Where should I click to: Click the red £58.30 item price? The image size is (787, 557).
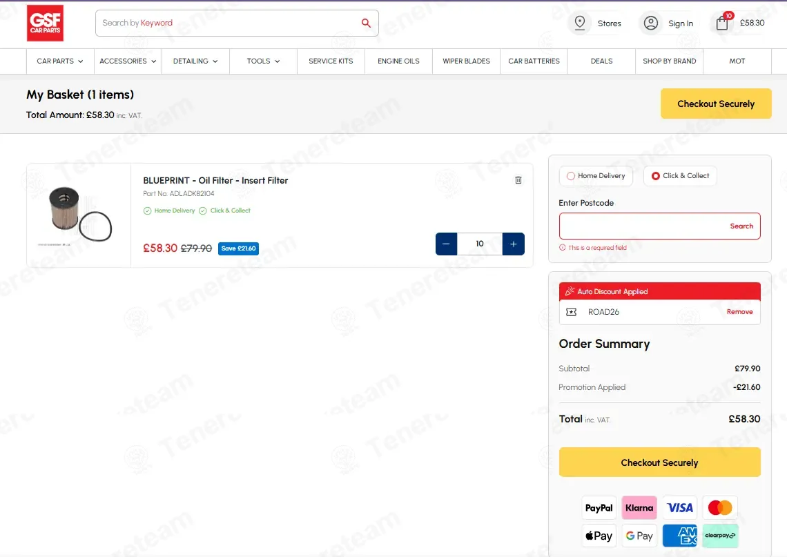pyautogui.click(x=160, y=248)
